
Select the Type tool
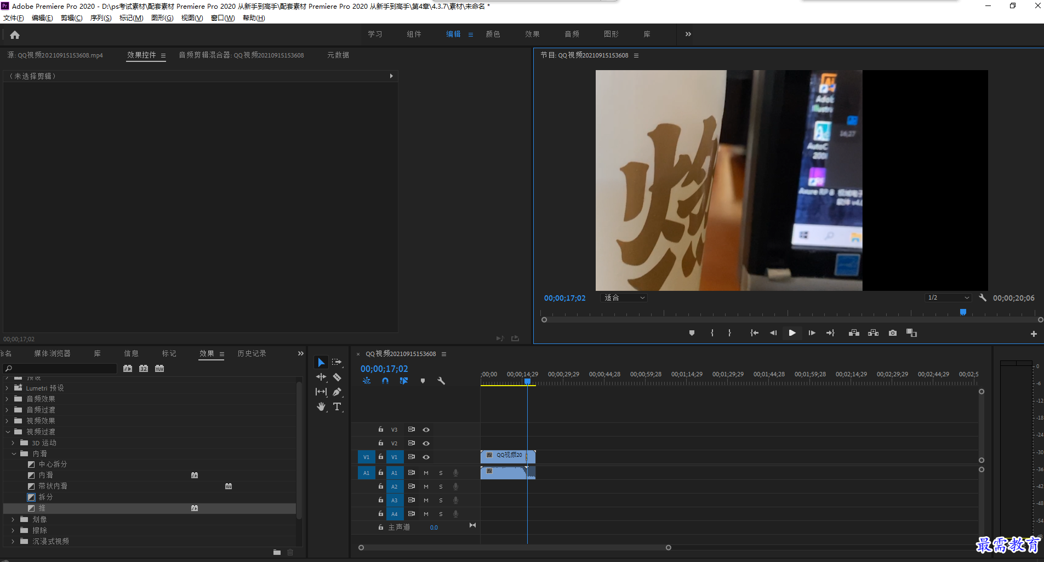336,406
